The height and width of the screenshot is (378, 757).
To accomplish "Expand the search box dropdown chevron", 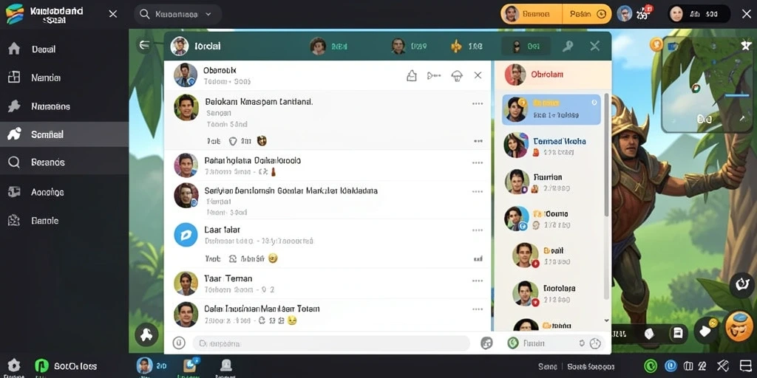I will pyautogui.click(x=208, y=15).
